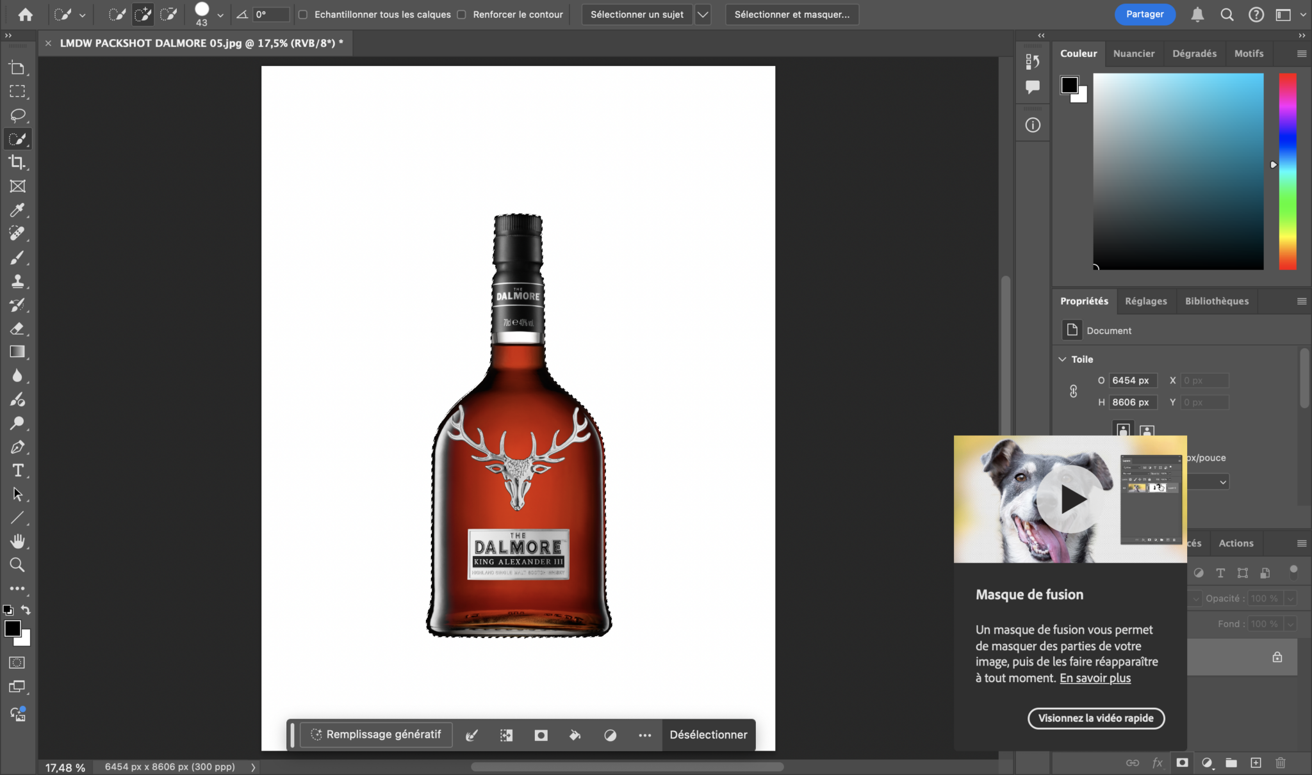The width and height of the screenshot is (1312, 775).
Task: Select the Zoom tool in toolbar
Action: click(x=17, y=565)
